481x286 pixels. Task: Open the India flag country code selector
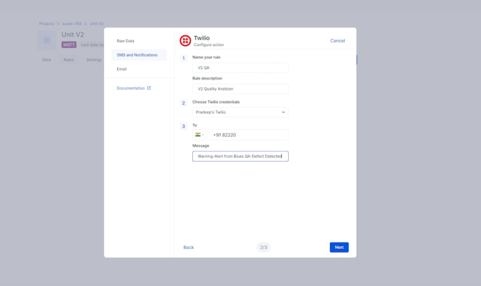coord(199,135)
